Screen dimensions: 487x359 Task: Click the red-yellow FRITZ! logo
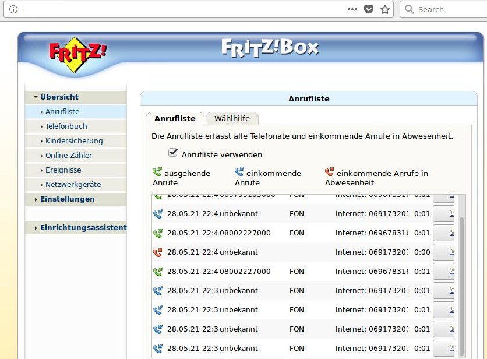pyautogui.click(x=77, y=55)
